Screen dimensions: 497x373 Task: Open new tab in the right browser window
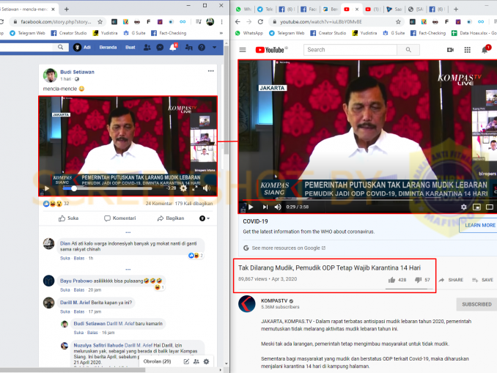pos(456,10)
